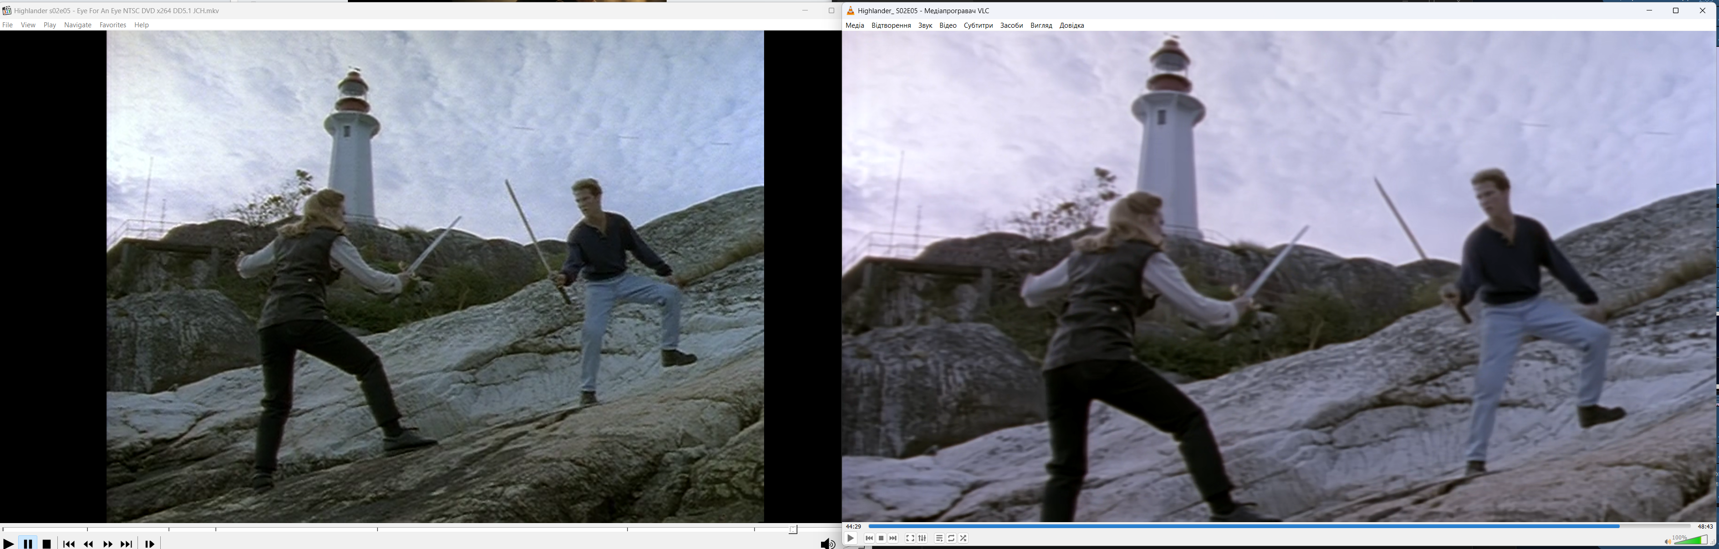Open the Субтитри menu in VLC
The width and height of the screenshot is (1719, 549).
[x=978, y=25]
